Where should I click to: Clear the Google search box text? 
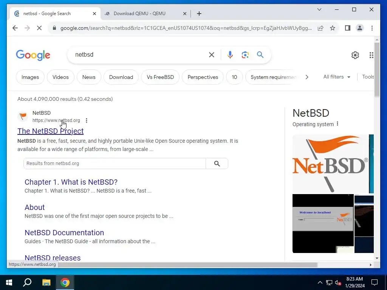click(x=212, y=54)
